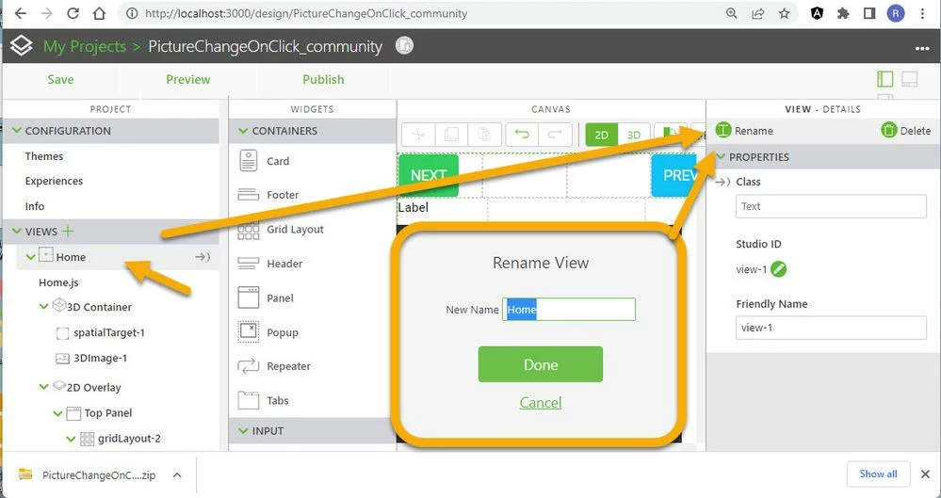Open browser extensions puzzle icon
The image size is (941, 498).
coord(843,13)
